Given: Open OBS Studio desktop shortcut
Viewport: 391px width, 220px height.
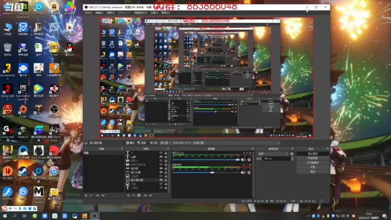Looking at the screenshot, I should [x=54, y=111].
